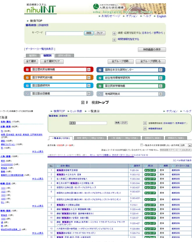Focus the results keyword field with 東海道
Viewport: 192px width, 242px height.
(x=88, y=123)
